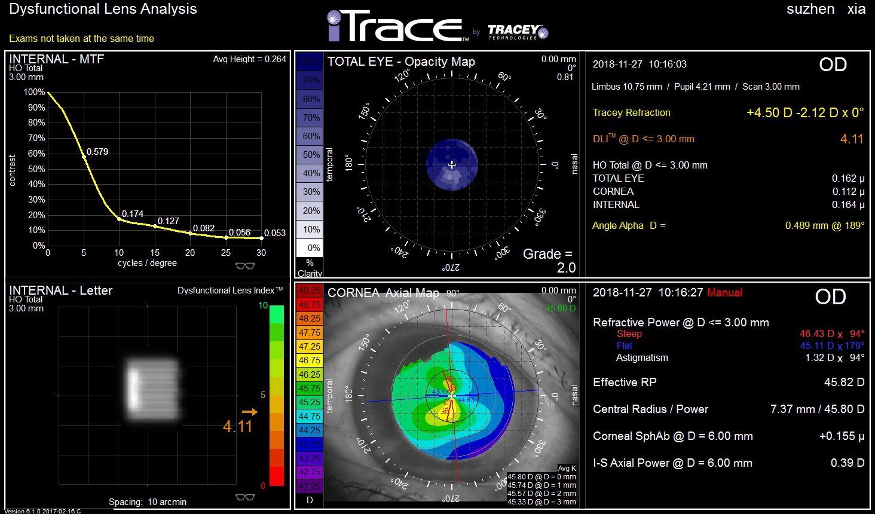
Task: Click the glasses icon in the Letter panel
Action: 245,497
